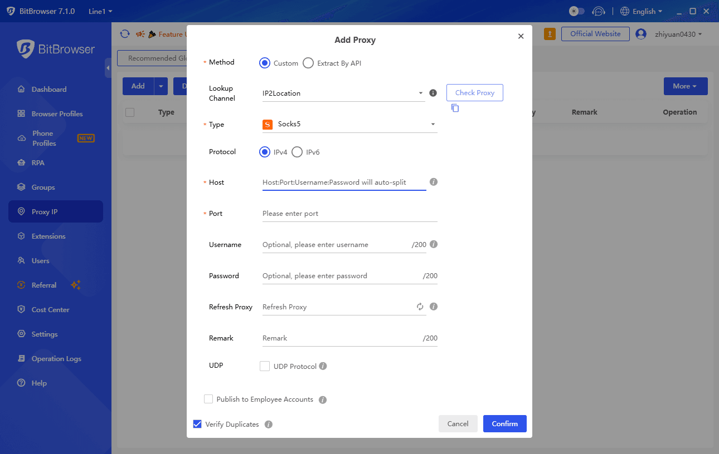The width and height of the screenshot is (719, 454).
Task: Click the Check Proxy button
Action: [x=474, y=92]
